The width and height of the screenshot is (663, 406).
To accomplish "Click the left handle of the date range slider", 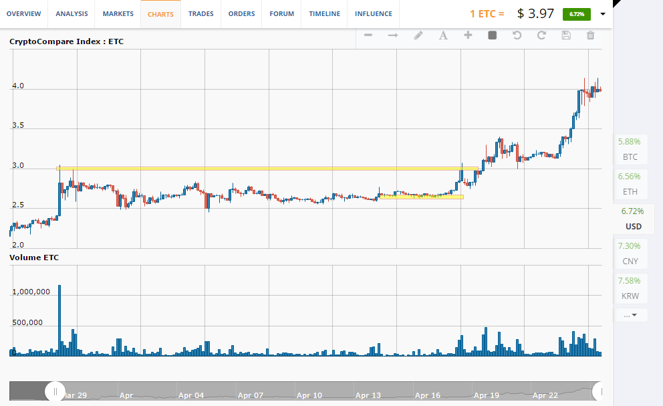I will (x=55, y=392).
